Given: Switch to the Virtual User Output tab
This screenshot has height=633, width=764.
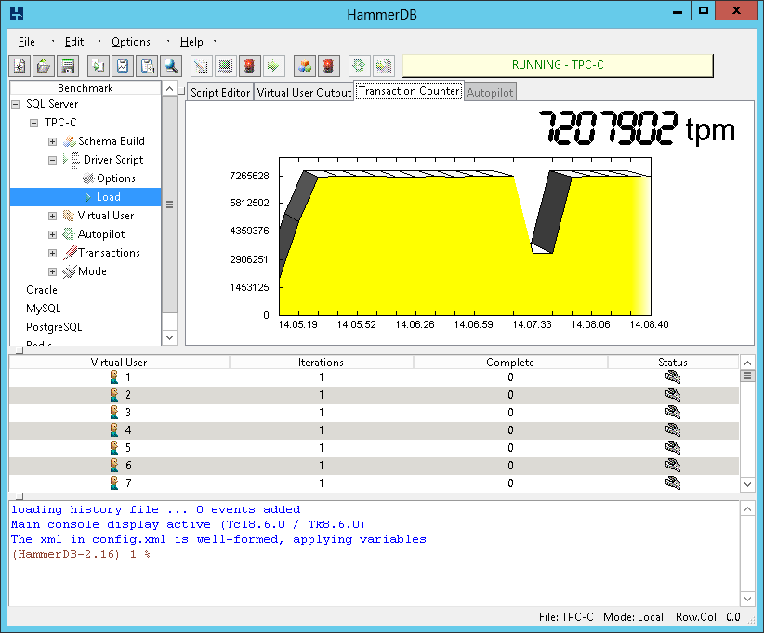Looking at the screenshot, I should coord(304,93).
